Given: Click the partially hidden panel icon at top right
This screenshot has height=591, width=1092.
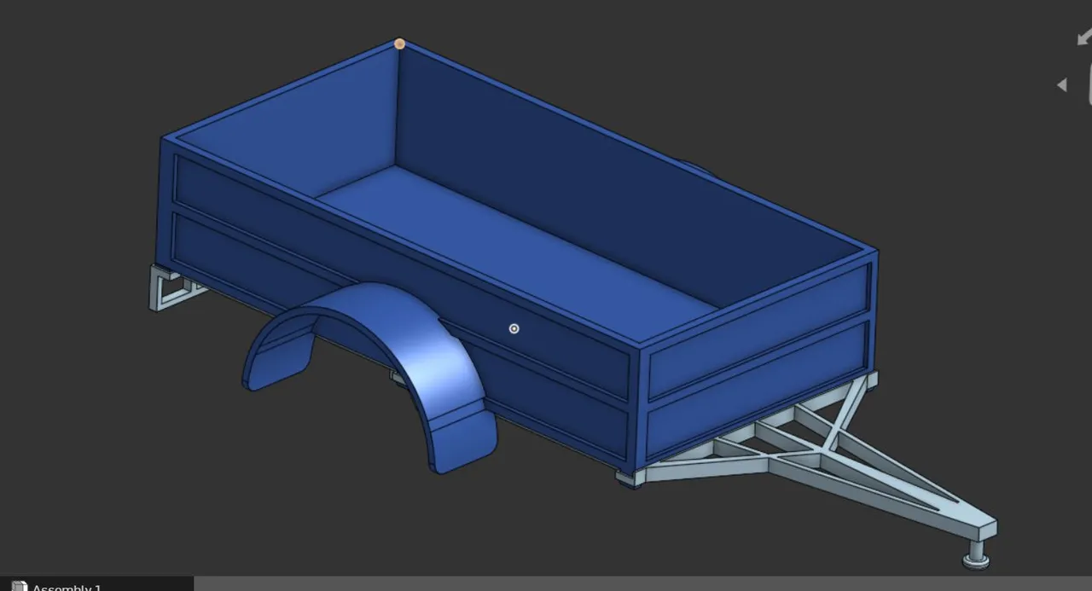Looking at the screenshot, I should point(1089,85).
